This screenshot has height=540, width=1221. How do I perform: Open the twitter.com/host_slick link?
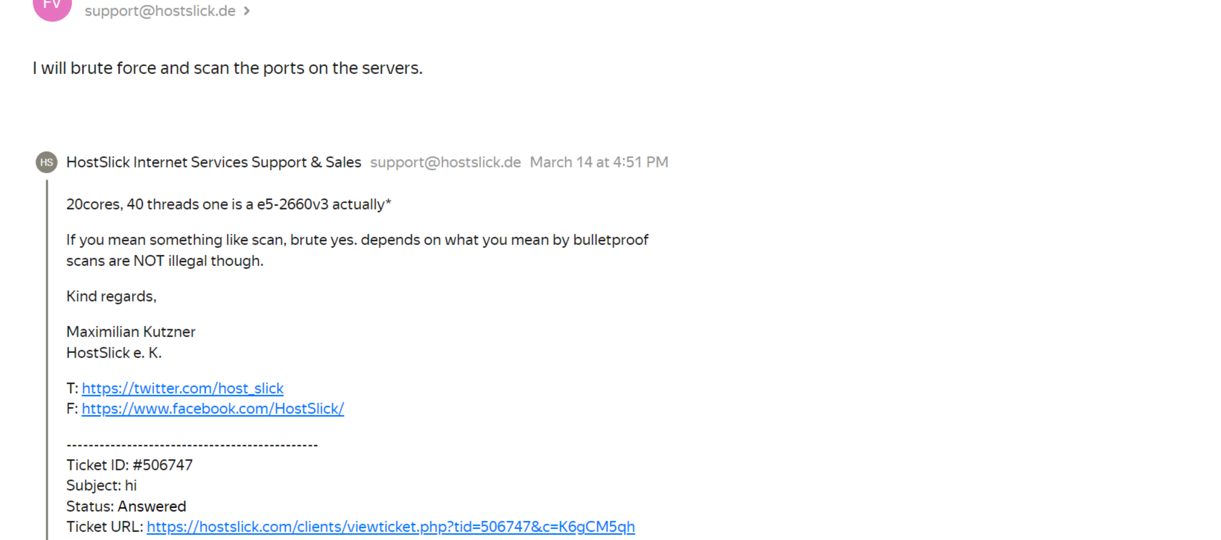click(x=183, y=388)
